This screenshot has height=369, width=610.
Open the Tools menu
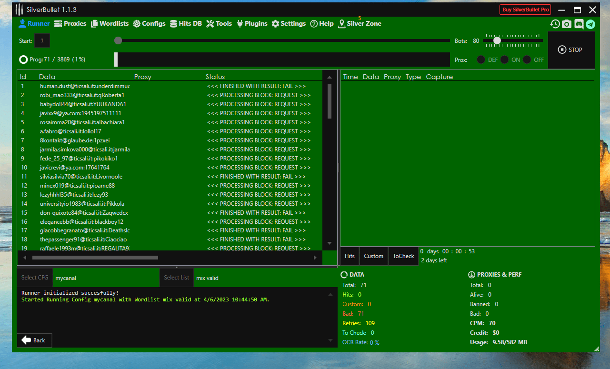219,23
